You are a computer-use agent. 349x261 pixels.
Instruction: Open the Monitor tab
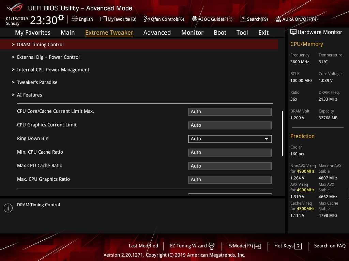(192, 33)
